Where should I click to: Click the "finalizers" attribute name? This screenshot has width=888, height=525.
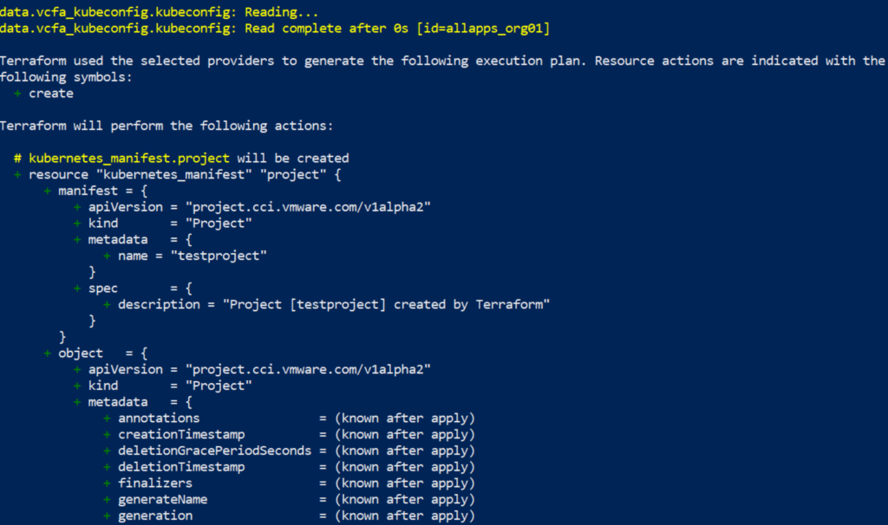(x=155, y=483)
